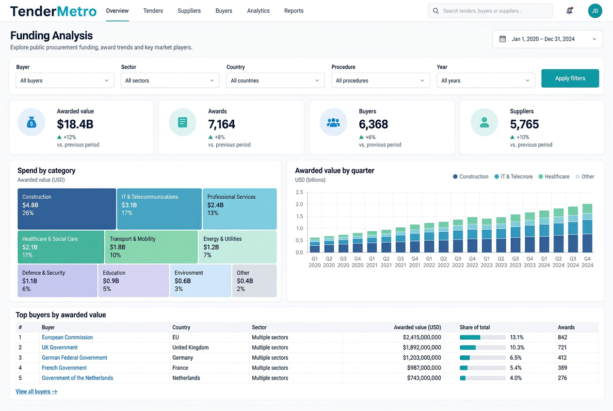The height and width of the screenshot is (411, 613).
Task: Toggle Other series in chart legend
Action: tap(584, 177)
